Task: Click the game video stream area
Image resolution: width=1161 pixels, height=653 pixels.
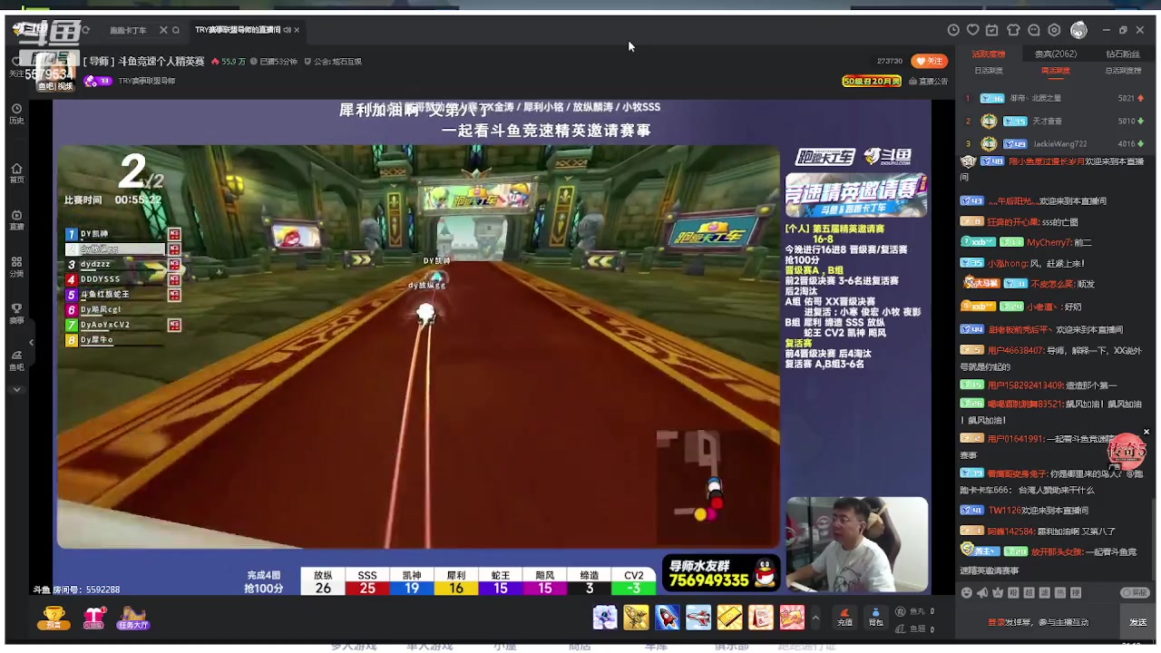Action: point(418,347)
